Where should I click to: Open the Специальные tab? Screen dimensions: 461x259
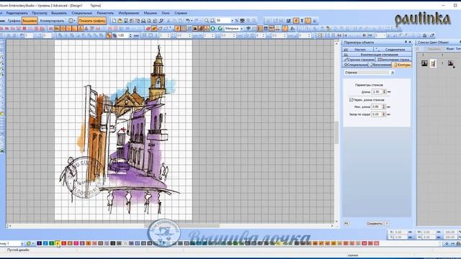point(355,65)
